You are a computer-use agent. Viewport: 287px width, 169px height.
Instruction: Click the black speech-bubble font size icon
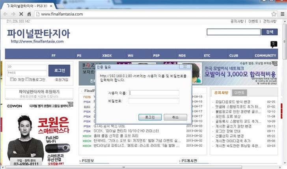pyautogui.click(x=274, y=44)
